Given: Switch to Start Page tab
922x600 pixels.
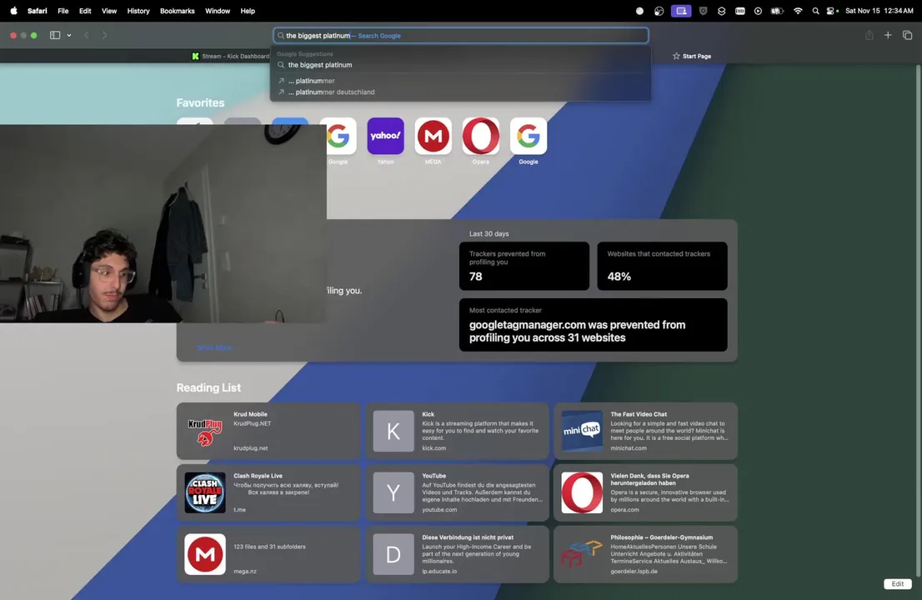Looking at the screenshot, I should pyautogui.click(x=692, y=56).
